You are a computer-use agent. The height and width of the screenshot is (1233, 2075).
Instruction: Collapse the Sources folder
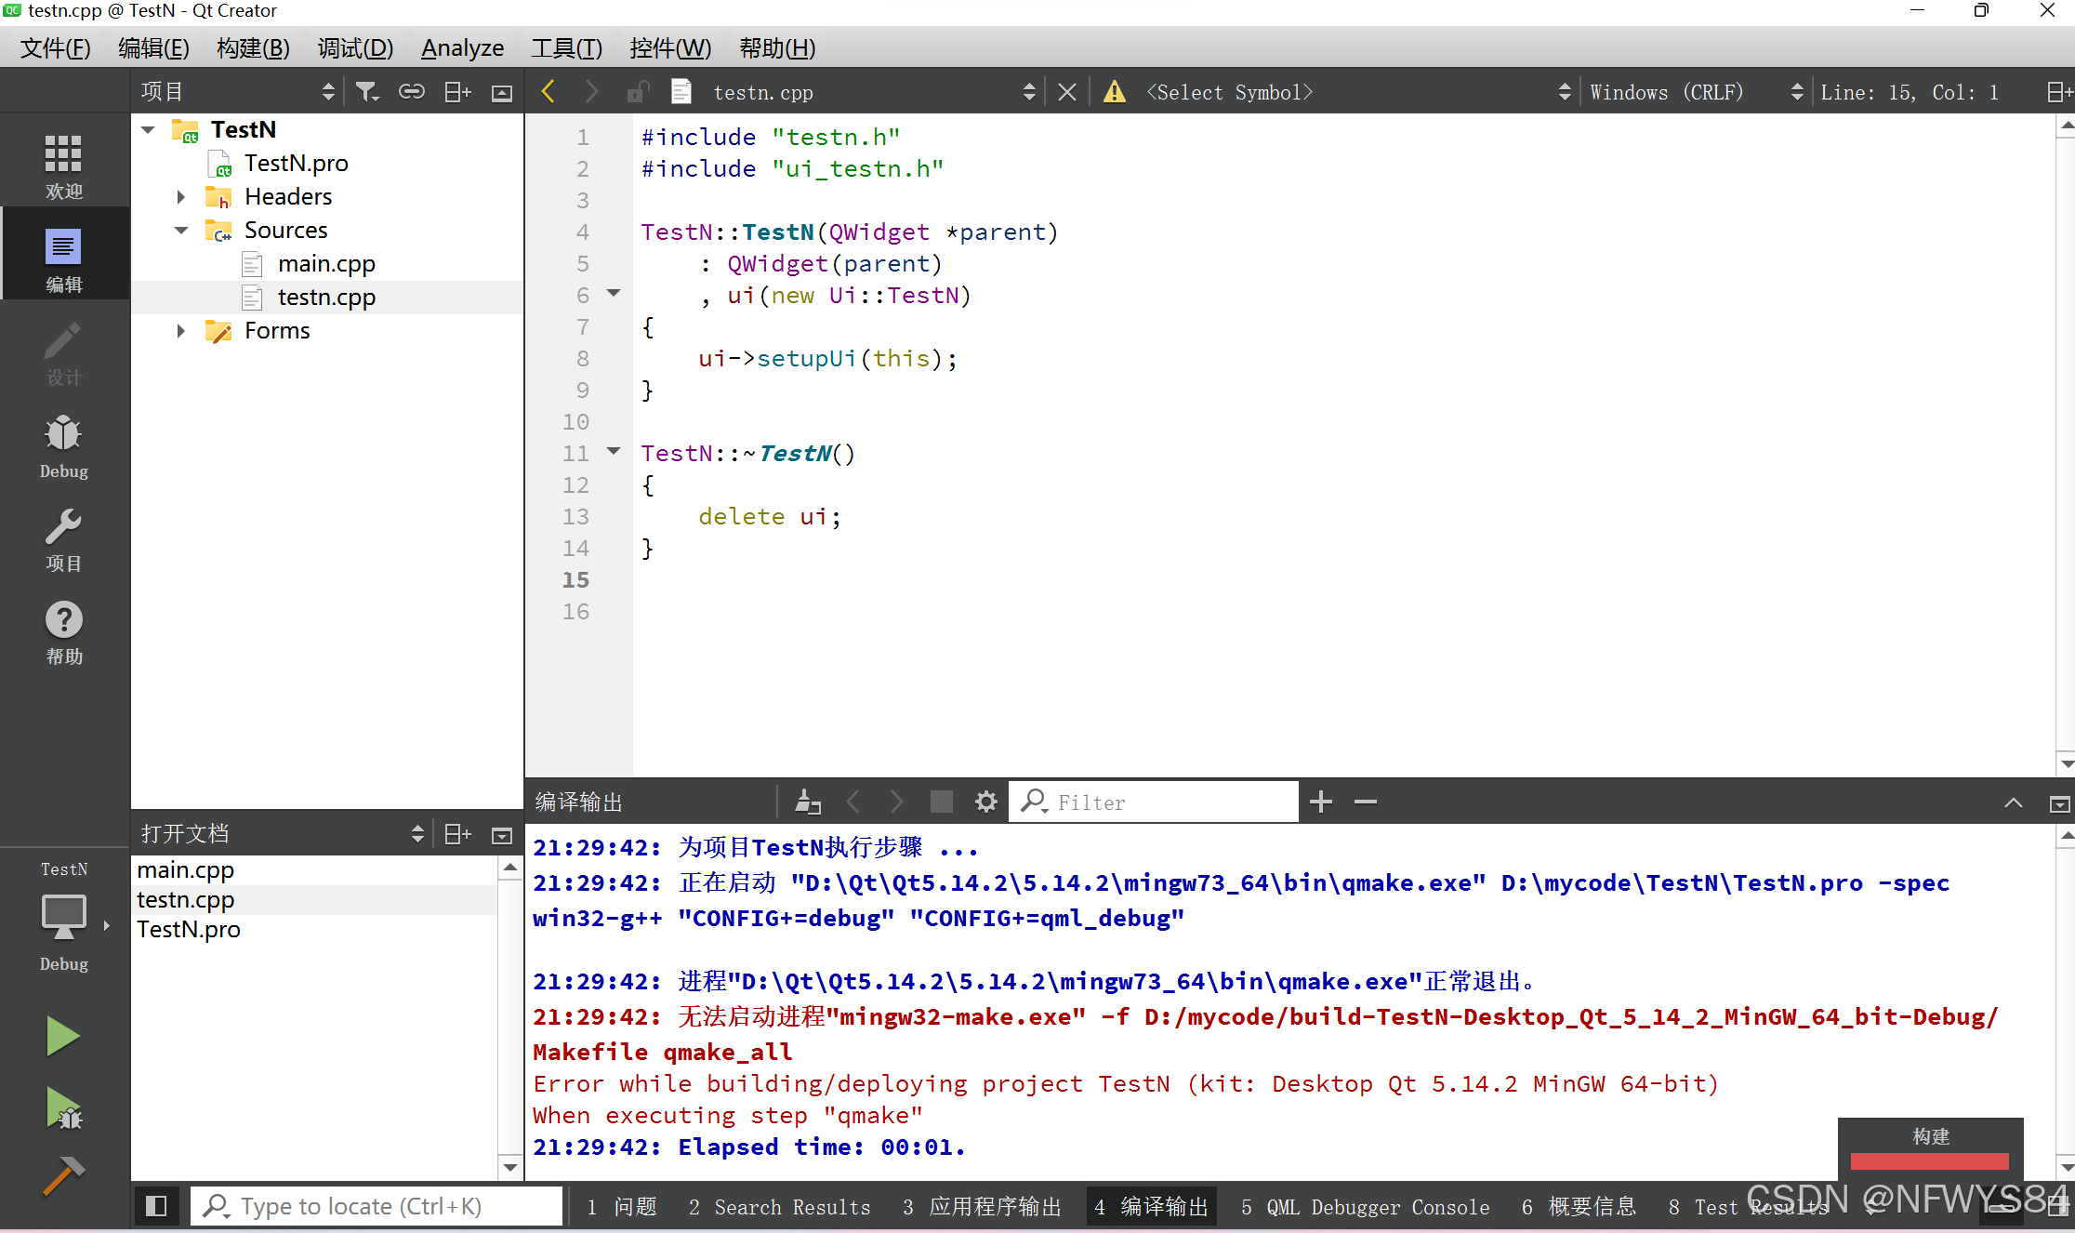click(181, 231)
